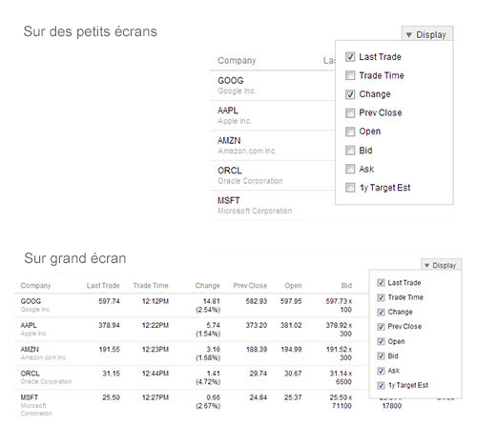This screenshot has width=477, height=426.
Task: Click Change column header in large table
Action: [x=207, y=286]
